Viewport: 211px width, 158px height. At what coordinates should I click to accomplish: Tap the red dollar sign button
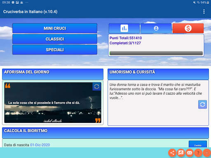point(188,28)
